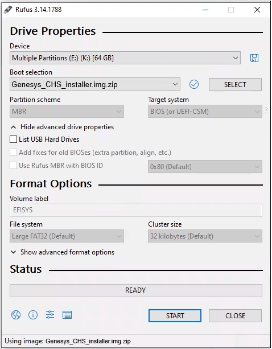Screen dimensions: 272x349
Task: Click the Rufus USB drive title icon
Action: [8, 10]
